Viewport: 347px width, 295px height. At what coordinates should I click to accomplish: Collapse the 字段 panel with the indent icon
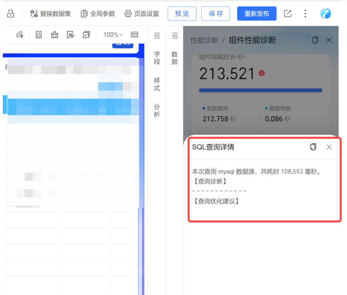click(157, 36)
